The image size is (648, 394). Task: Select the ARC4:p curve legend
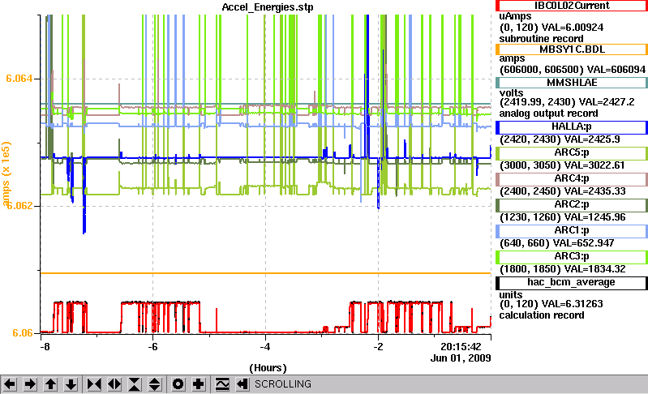tap(572, 179)
